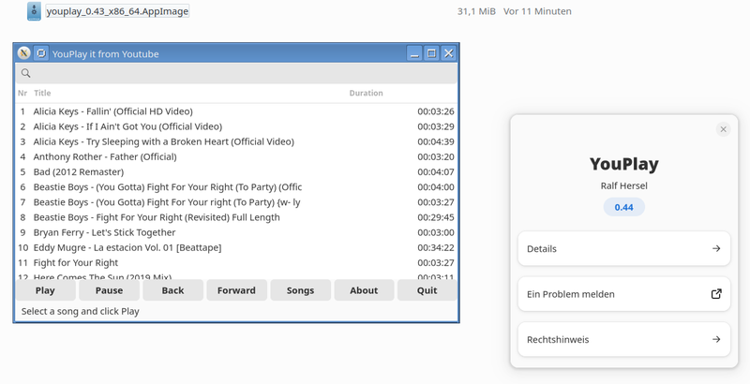Screen dimensions: 750x384
Task: Minimize the YouPlay window
Action: coord(414,53)
